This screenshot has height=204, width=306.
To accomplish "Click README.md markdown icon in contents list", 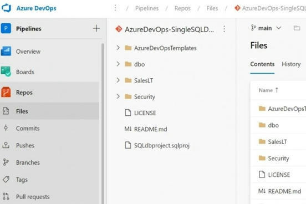I will (x=262, y=191).
